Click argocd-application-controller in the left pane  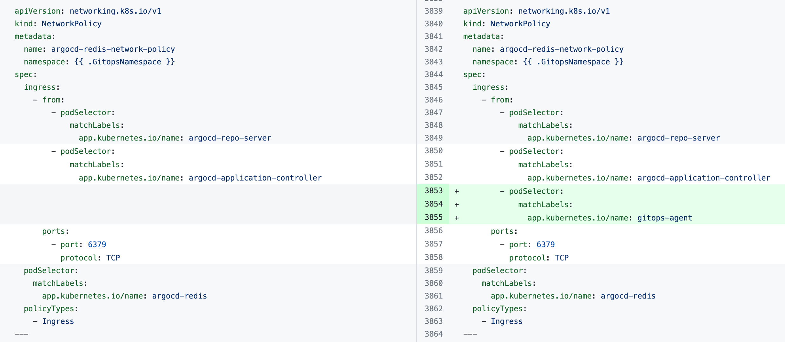[x=255, y=178]
